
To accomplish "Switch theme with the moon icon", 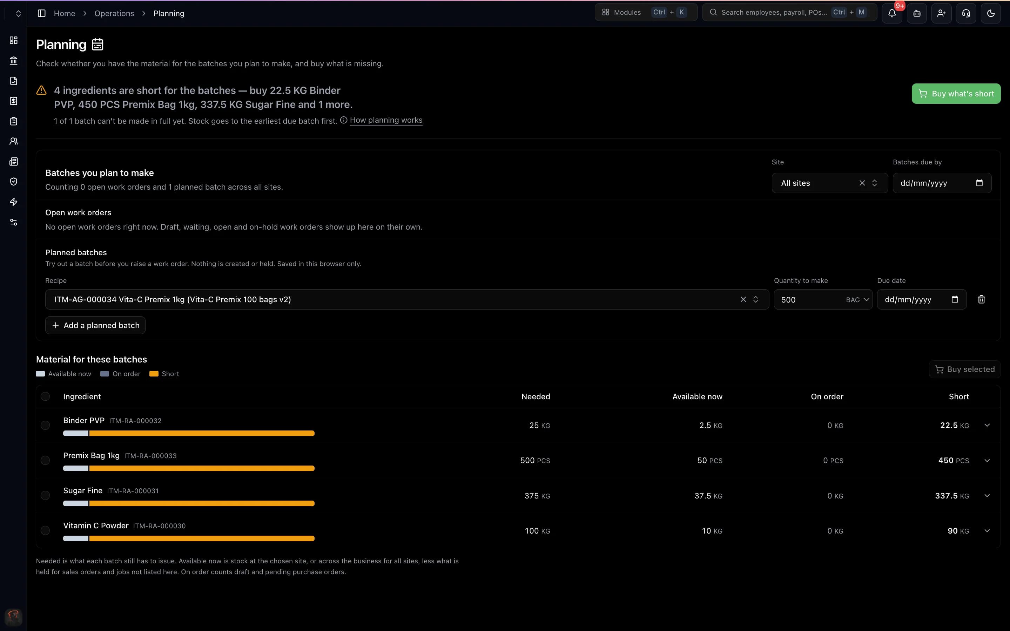I will [990, 13].
